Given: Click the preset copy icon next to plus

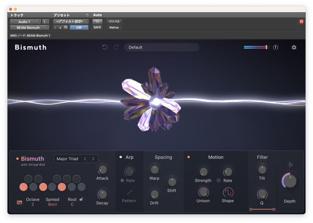Looking at the screenshot, I should click(66, 27).
